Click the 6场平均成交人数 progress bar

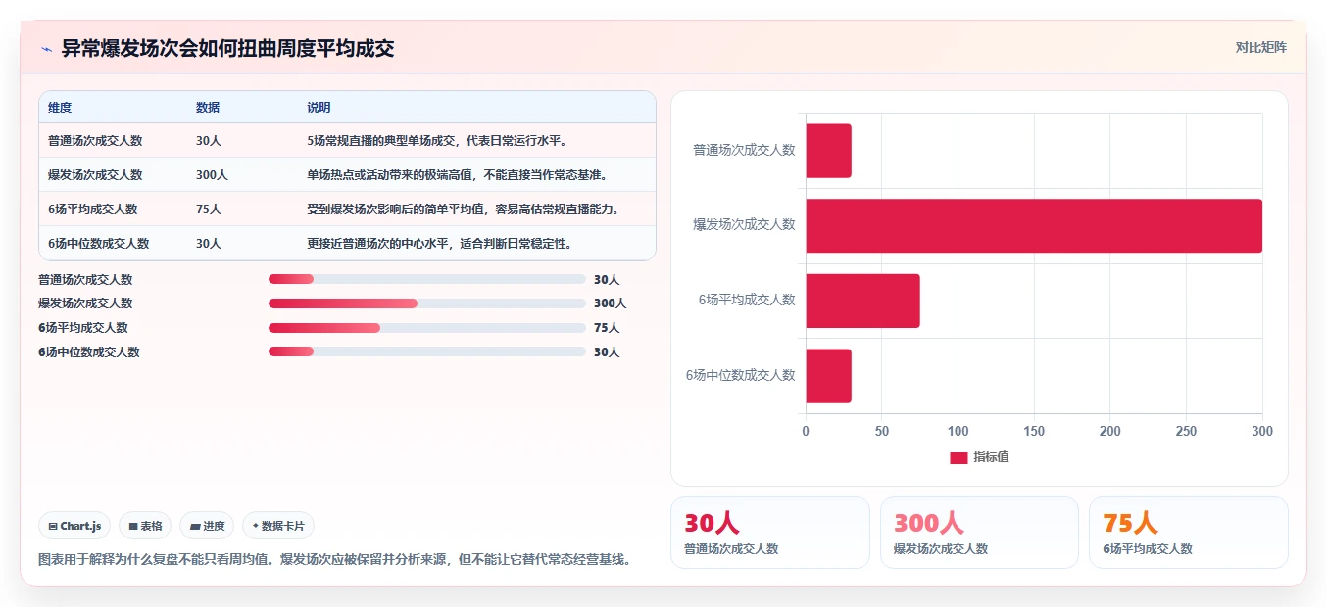[427, 328]
